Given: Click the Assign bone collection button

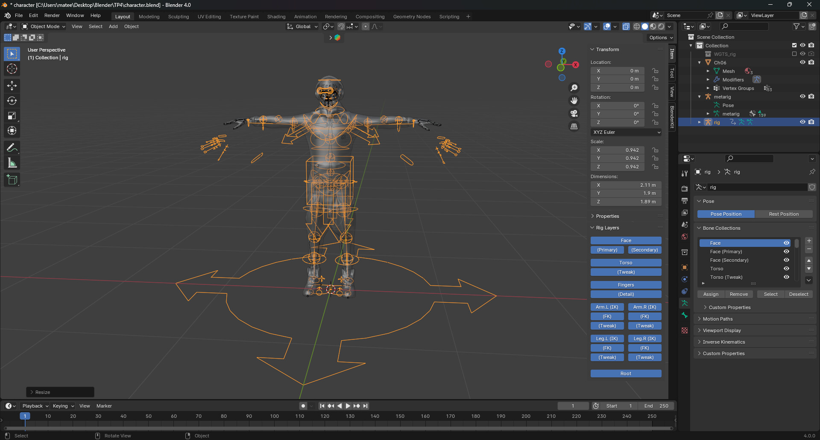Looking at the screenshot, I should coord(711,294).
